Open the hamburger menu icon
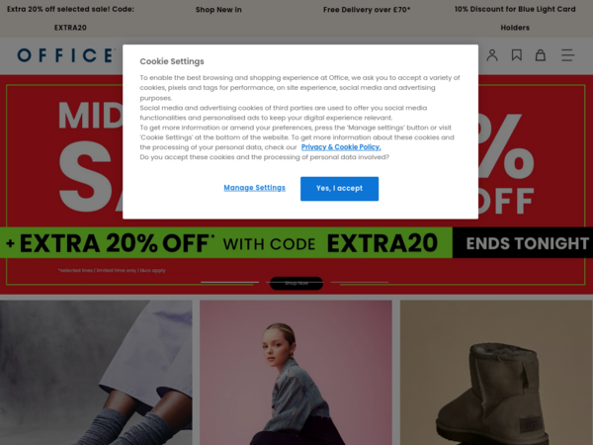The height and width of the screenshot is (445, 593). (567, 55)
